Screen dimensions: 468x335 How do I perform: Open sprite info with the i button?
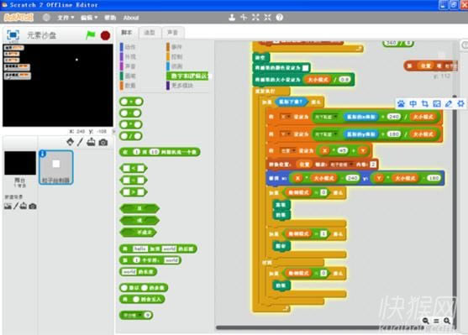click(x=42, y=154)
